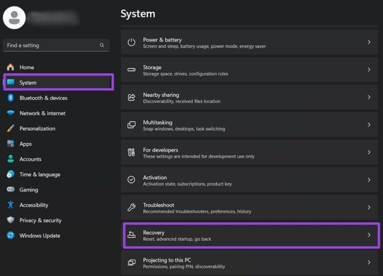Click the Storage drive icon

pyautogui.click(x=132, y=70)
